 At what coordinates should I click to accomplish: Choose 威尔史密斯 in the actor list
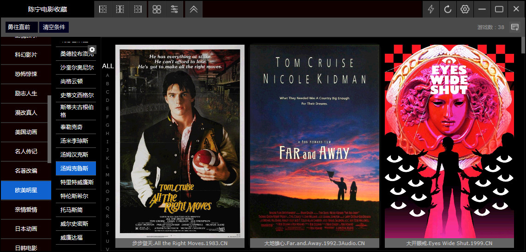click(74, 224)
